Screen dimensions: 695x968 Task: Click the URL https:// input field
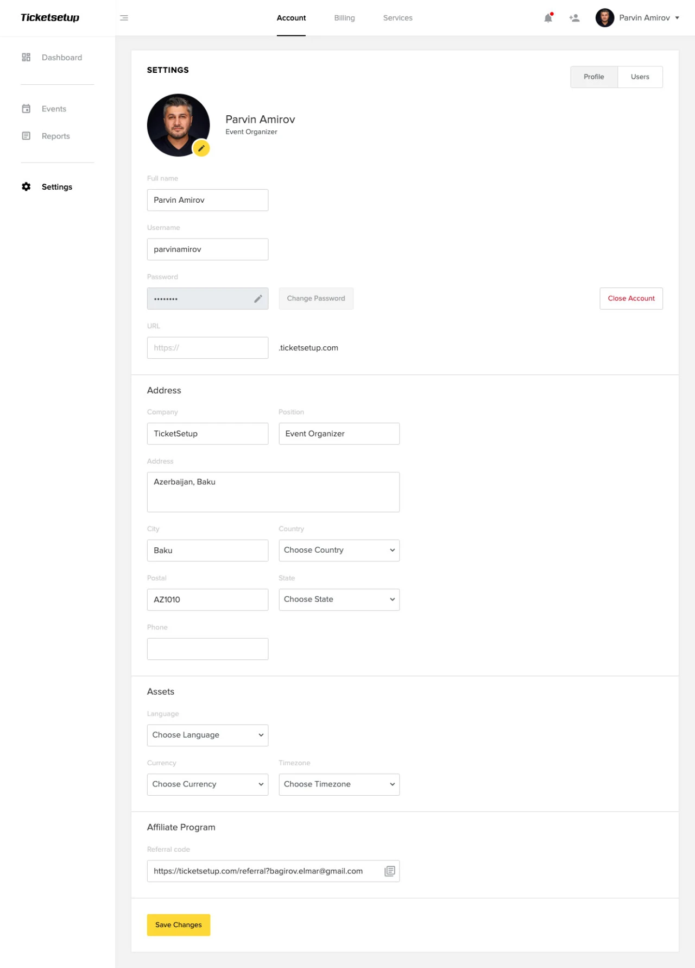tap(207, 348)
